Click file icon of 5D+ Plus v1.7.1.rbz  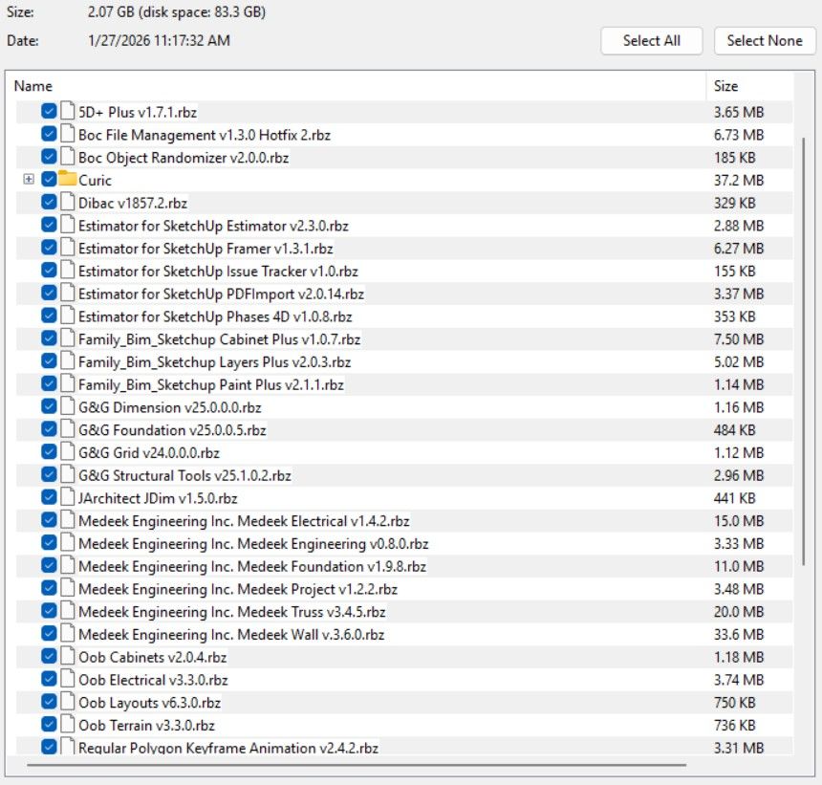(x=67, y=111)
